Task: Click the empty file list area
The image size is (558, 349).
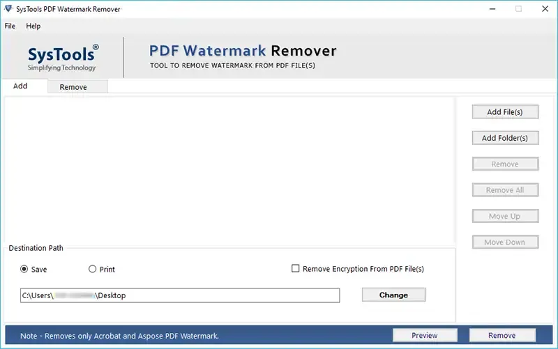Action: coord(229,170)
